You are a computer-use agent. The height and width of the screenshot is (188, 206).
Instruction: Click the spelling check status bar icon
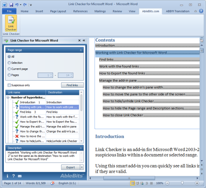(x=52, y=183)
